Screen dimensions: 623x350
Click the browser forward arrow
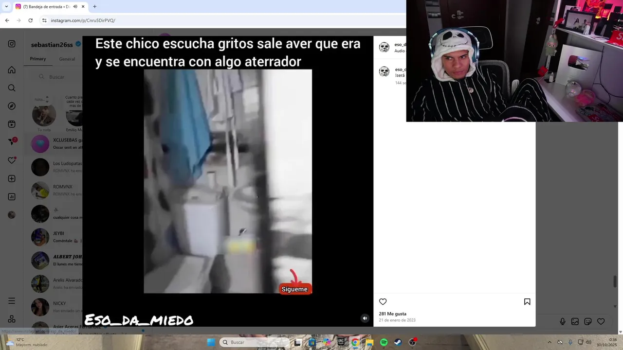pyautogui.click(x=18, y=20)
